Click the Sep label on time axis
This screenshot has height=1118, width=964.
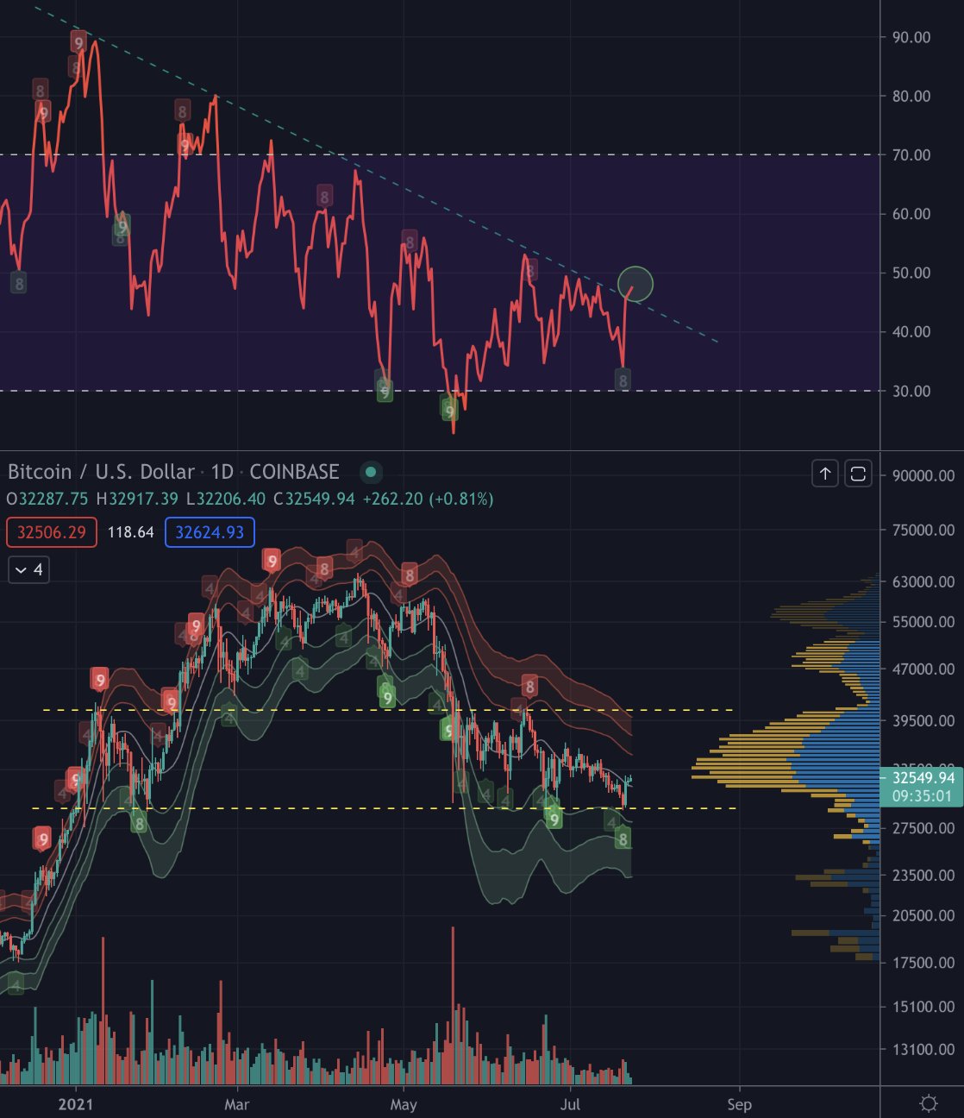[x=739, y=1104]
